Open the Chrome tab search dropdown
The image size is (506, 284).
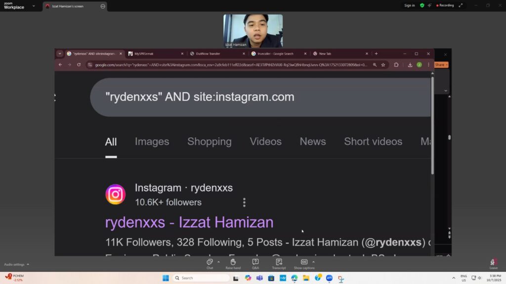click(x=60, y=53)
